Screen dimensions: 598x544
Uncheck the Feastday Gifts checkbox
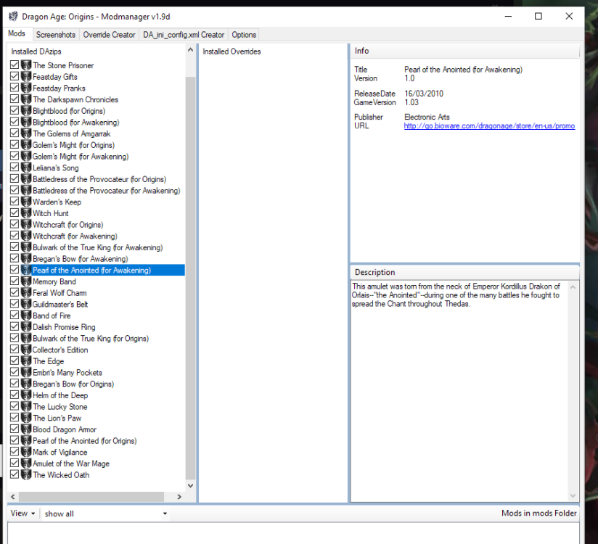point(15,77)
